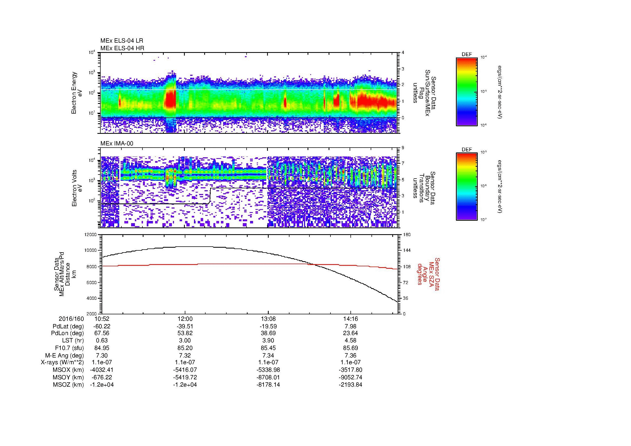631x446 pixels.
Task: Click the PdLon value '67.56'
Action: pyautogui.click(x=102, y=333)
